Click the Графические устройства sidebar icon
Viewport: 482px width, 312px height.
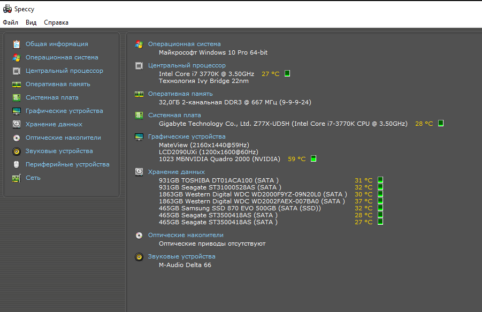[17, 111]
